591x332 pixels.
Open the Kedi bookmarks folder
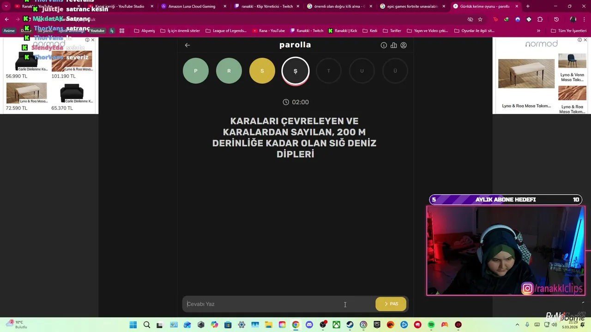point(370,31)
